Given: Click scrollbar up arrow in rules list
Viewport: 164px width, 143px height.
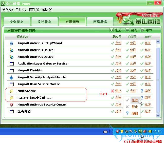Looking at the screenshot, I should [158, 42].
